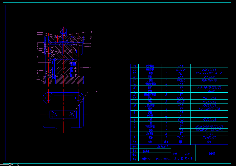Select the C 50×80 remark
The image size is (236, 166).
click(x=209, y=91)
